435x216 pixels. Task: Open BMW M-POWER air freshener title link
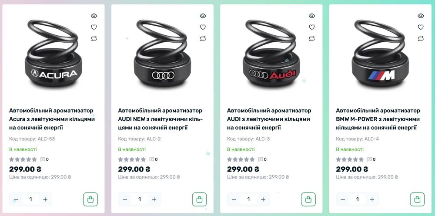pos(378,119)
